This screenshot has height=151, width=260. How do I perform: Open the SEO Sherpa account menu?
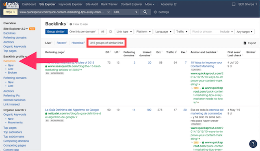click(247, 4)
